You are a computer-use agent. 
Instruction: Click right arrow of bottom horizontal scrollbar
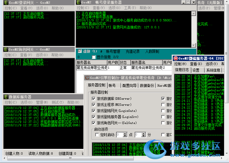tap(222, 158)
